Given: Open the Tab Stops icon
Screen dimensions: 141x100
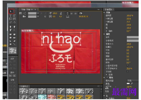Looking at the screenshot, I should coord(68,16).
